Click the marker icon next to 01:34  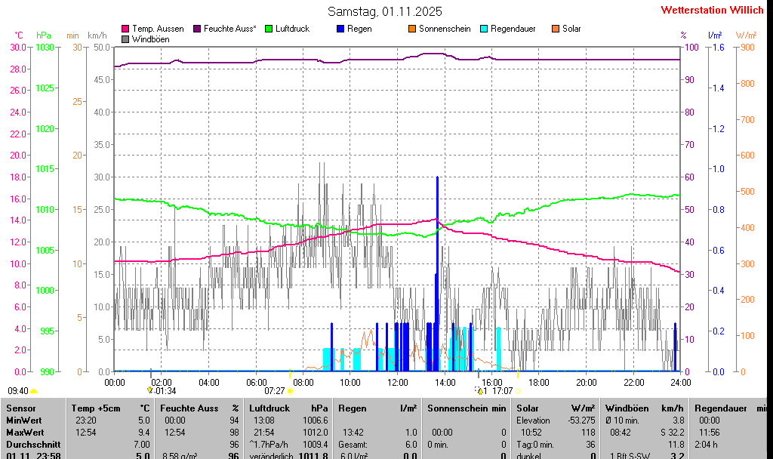coord(150,390)
